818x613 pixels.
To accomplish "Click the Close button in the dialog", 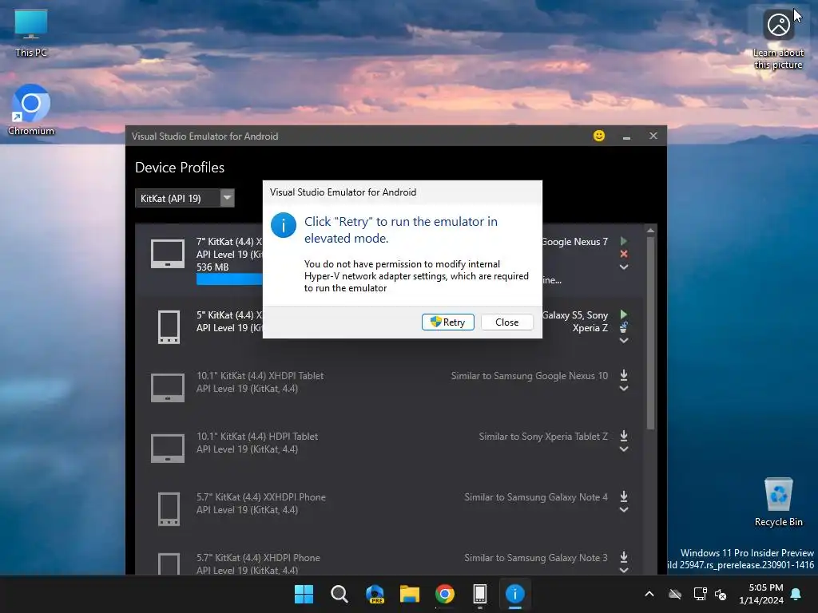I will (507, 322).
